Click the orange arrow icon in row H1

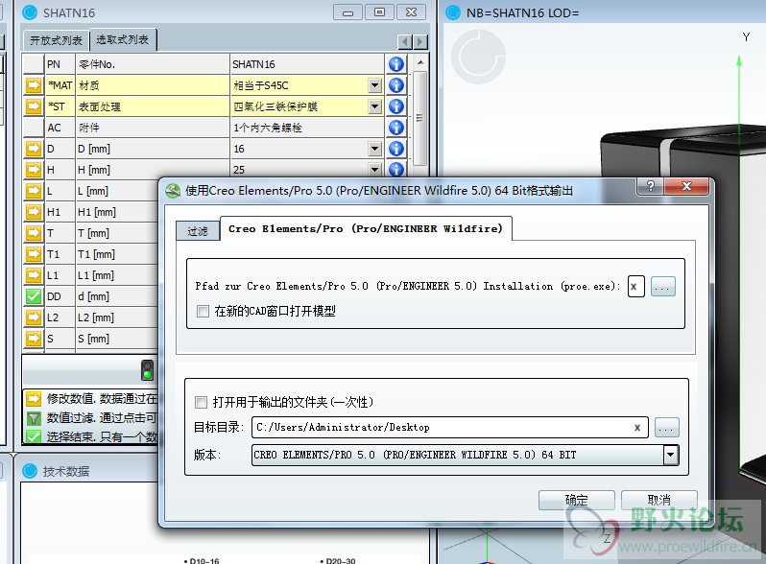point(34,212)
